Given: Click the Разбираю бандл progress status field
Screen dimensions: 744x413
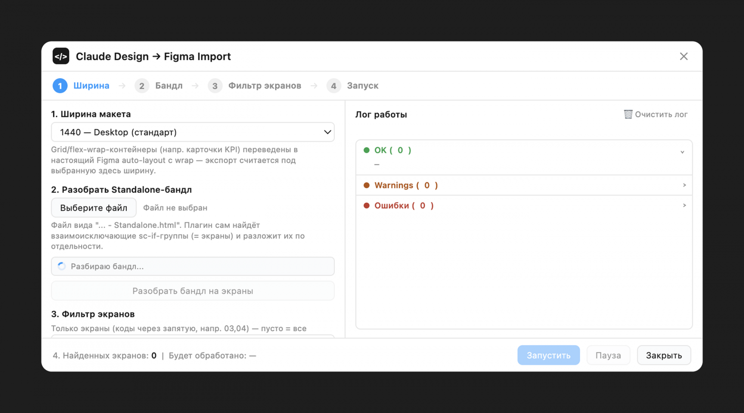Looking at the screenshot, I should tap(193, 266).
